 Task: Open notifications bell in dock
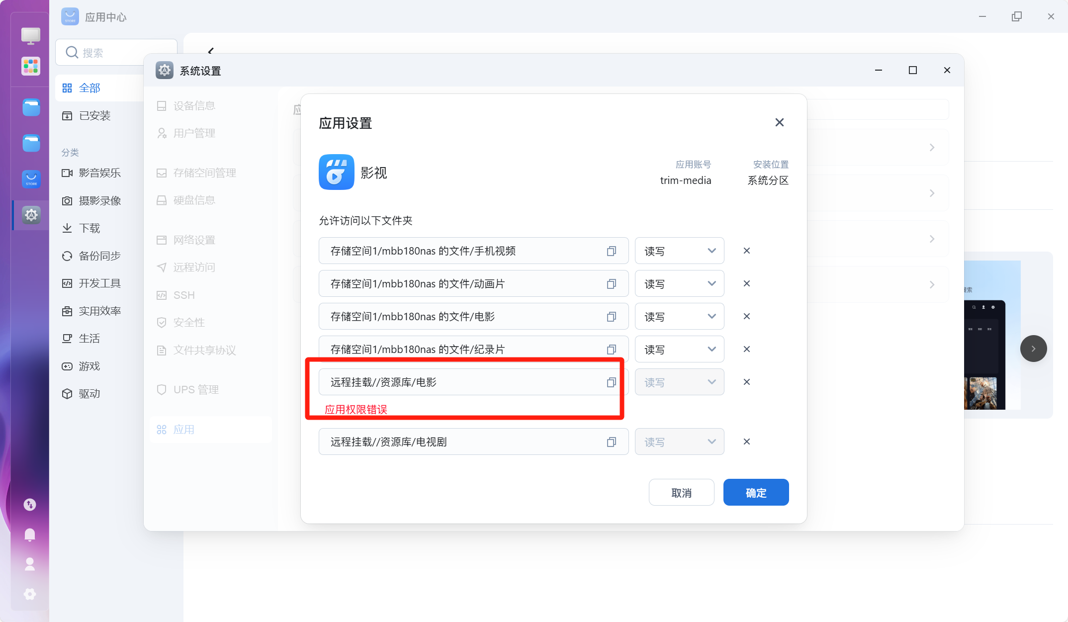(x=30, y=534)
